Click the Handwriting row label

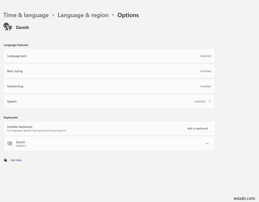point(15,86)
